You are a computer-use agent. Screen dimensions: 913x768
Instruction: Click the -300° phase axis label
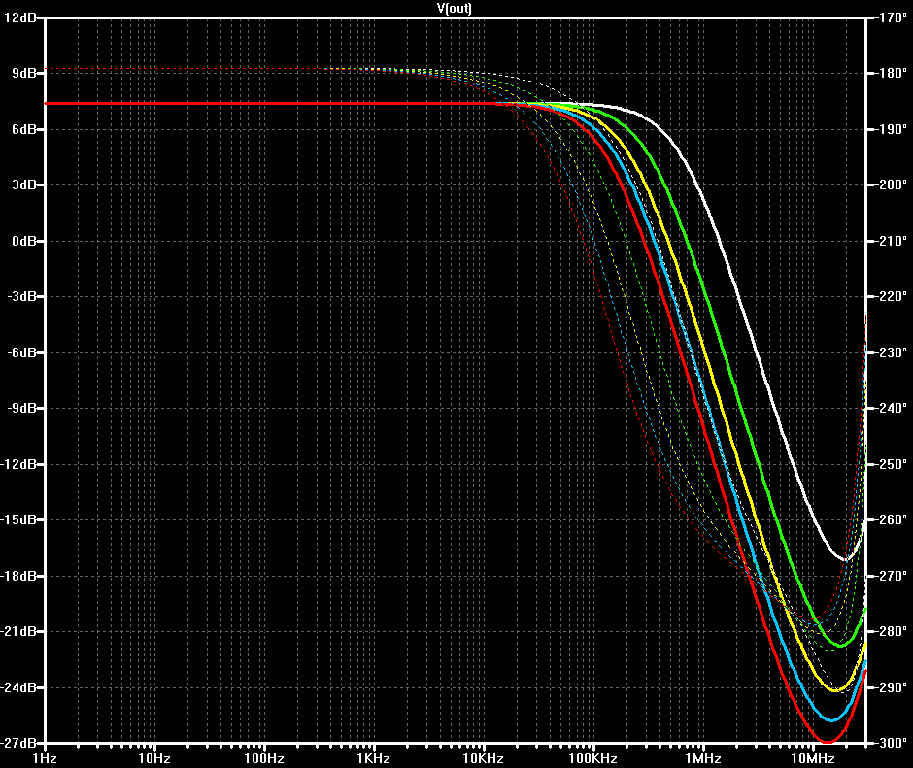tap(892, 743)
